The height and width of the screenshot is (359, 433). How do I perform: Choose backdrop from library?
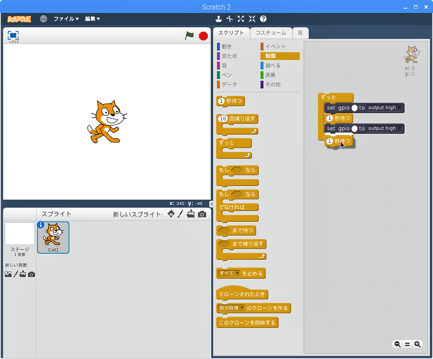(x=8, y=274)
